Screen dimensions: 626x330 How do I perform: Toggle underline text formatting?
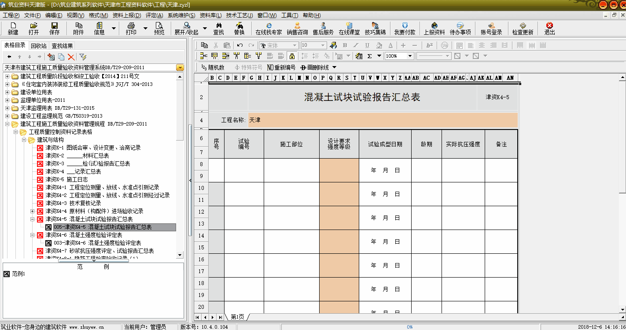pyautogui.click(x=368, y=45)
